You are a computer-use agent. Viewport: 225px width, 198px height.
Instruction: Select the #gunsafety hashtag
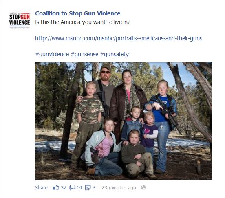115,54
